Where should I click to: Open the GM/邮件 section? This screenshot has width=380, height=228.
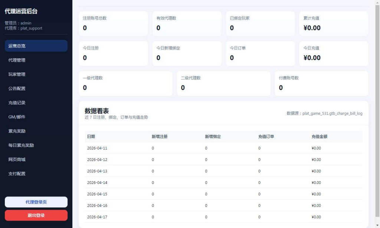click(x=36, y=117)
